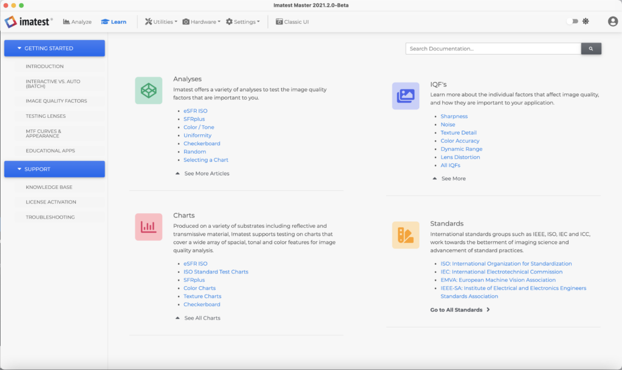Open Educational Apps in sidebar
Screen dimensions: 622x370
50,151
